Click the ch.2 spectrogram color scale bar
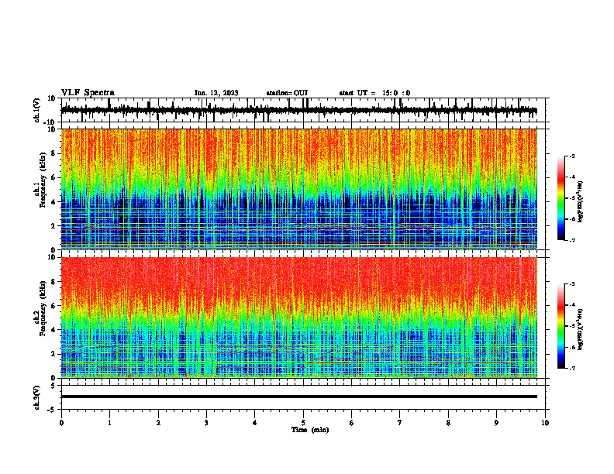The image size is (614, 474). 561,326
